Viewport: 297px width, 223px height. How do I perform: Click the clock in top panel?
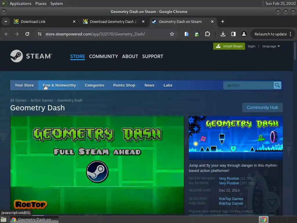point(280,3)
